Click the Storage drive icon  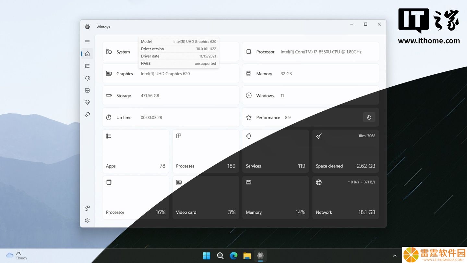109,95
